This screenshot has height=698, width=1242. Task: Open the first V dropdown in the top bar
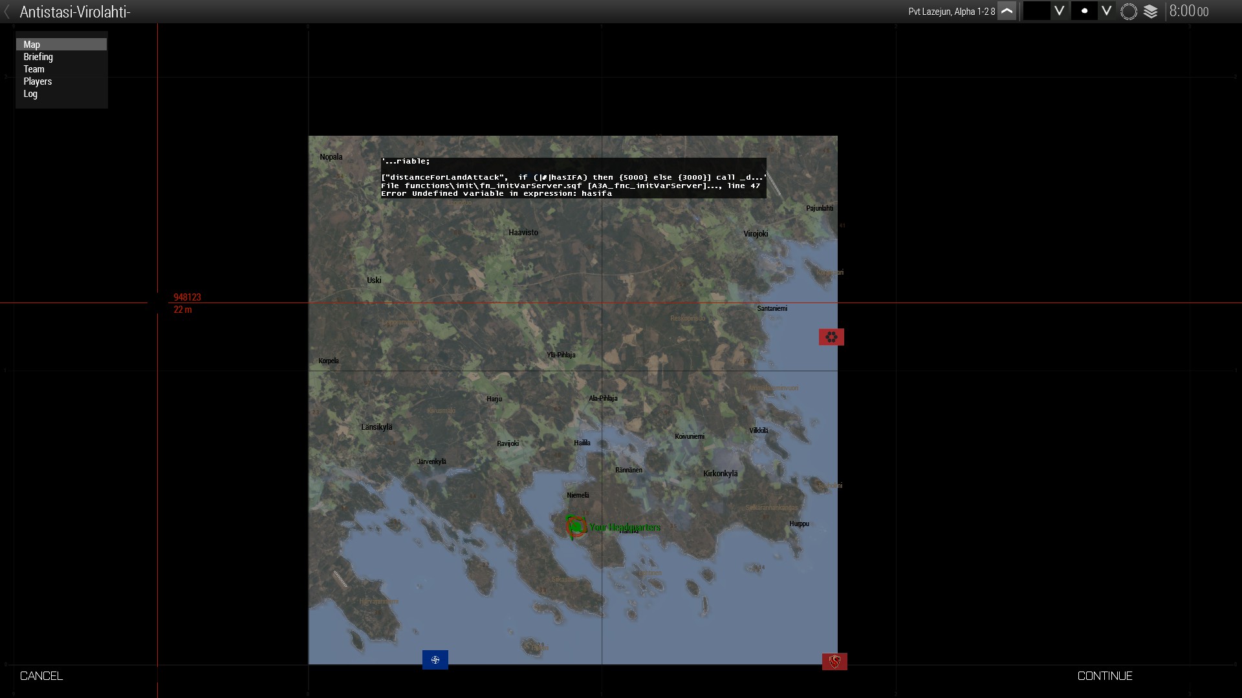tap(1060, 11)
